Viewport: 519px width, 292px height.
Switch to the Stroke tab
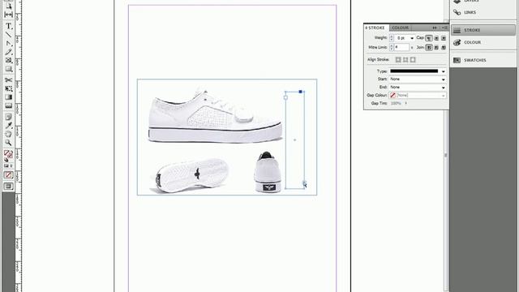[x=376, y=28]
